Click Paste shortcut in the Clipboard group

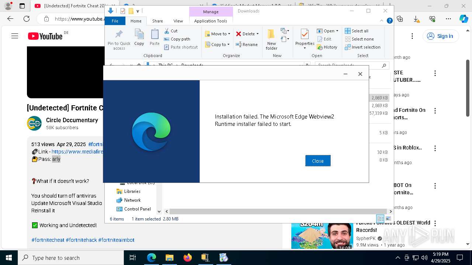[x=181, y=47]
